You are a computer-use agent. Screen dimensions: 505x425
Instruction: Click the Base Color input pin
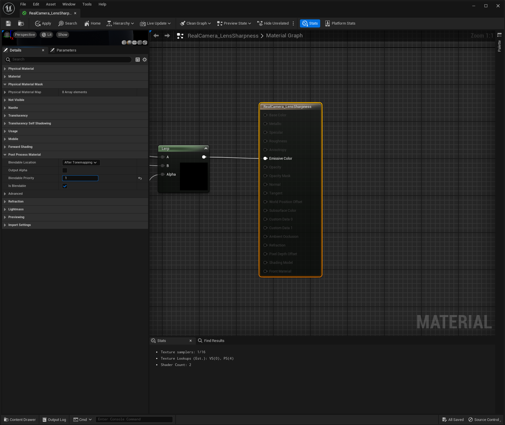click(x=265, y=115)
